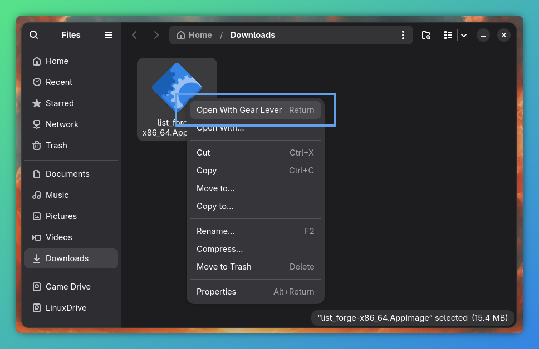Click the "list_forge-x86_64.AppImage" selected status text
The height and width of the screenshot is (349, 539).
(413, 318)
